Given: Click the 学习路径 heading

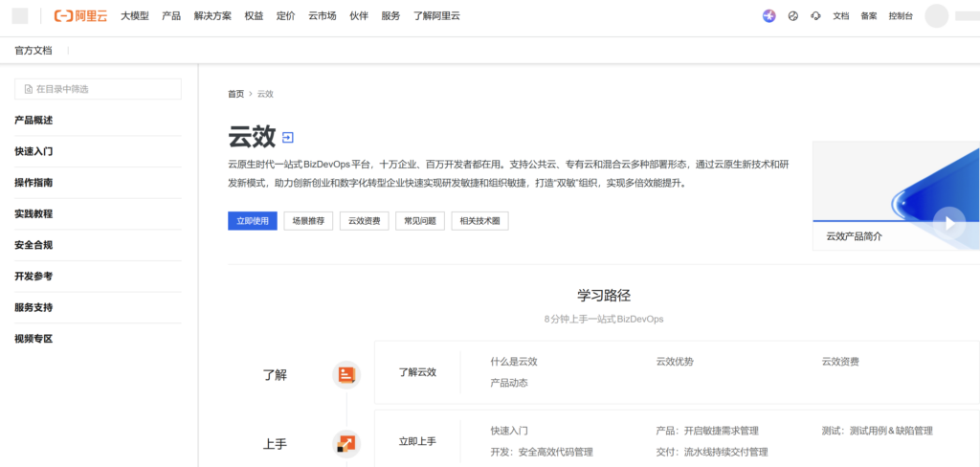Looking at the screenshot, I should tap(603, 296).
